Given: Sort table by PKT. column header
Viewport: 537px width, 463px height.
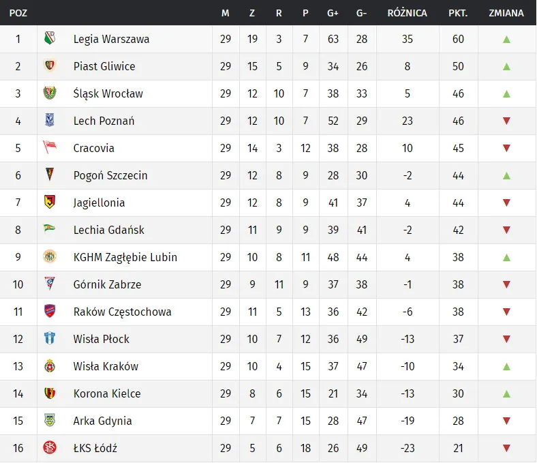Looking at the screenshot, I should point(457,13).
